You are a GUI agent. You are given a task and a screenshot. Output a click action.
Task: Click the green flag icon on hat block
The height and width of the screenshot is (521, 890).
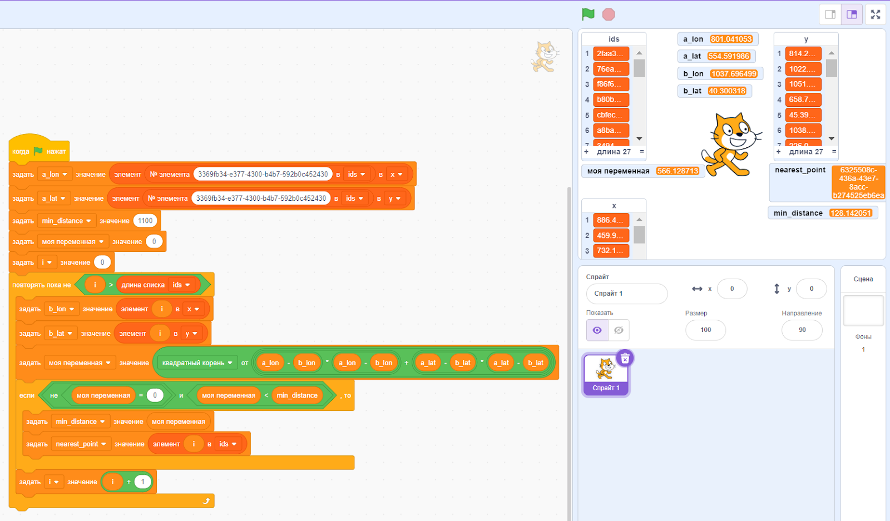point(38,151)
